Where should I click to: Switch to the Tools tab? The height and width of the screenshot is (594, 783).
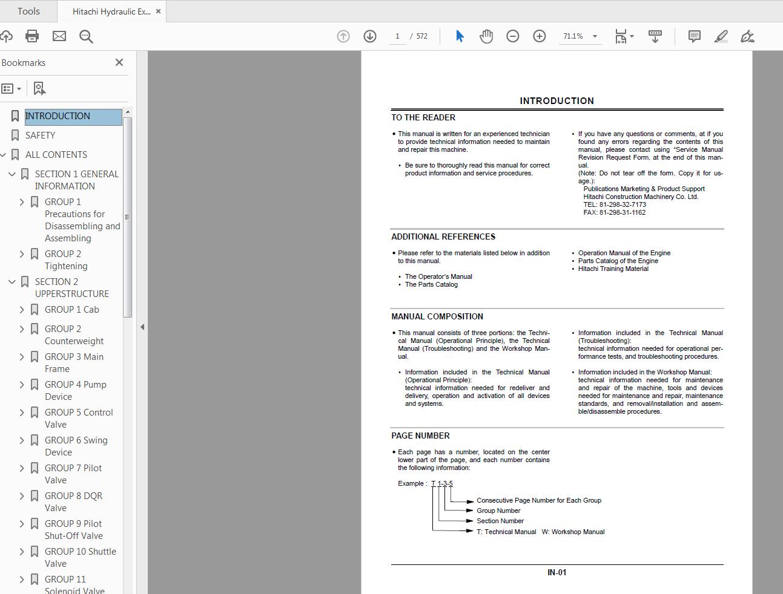click(28, 11)
